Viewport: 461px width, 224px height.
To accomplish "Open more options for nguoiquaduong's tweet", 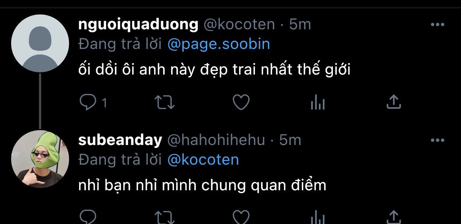I will pyautogui.click(x=437, y=24).
